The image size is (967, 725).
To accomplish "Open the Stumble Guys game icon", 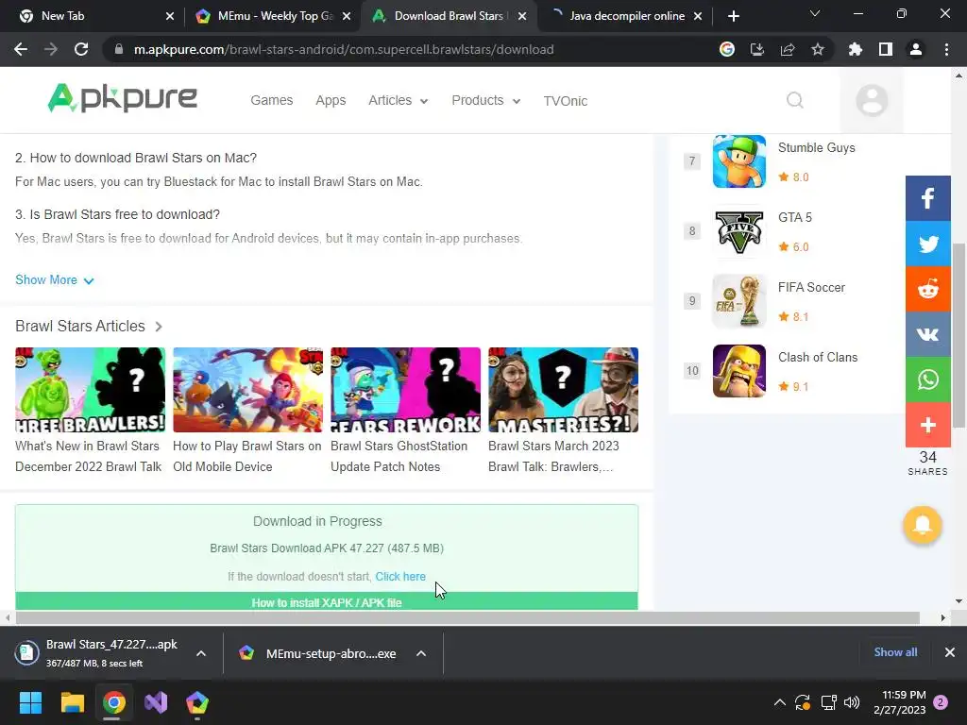I will point(739,160).
